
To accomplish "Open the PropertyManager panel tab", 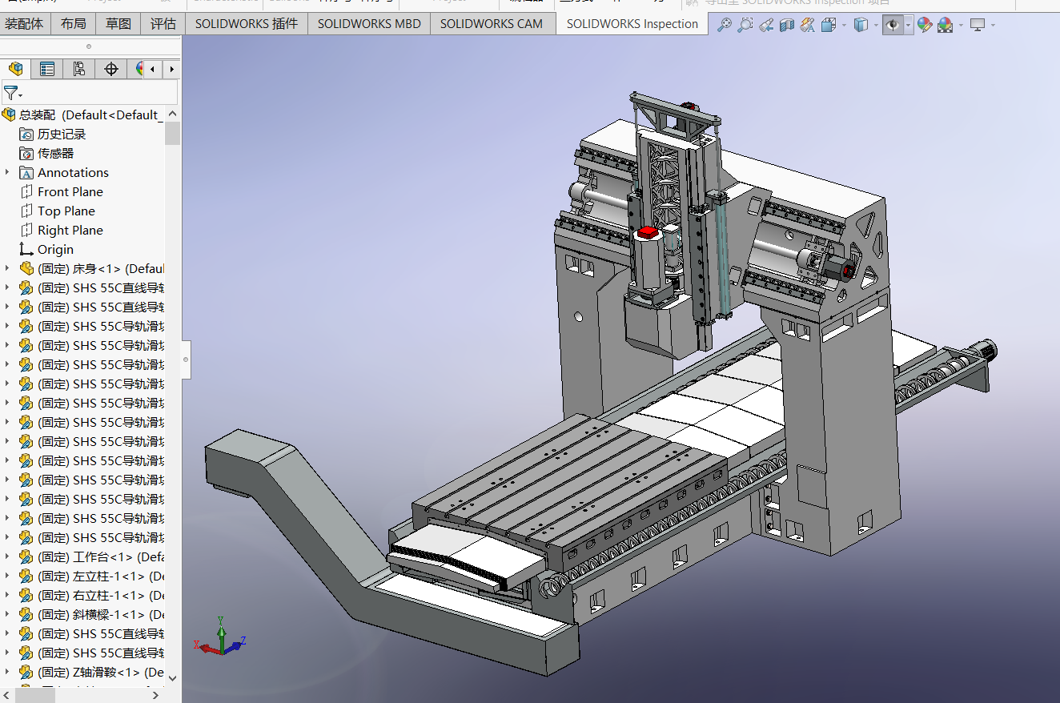I will pyautogui.click(x=47, y=69).
